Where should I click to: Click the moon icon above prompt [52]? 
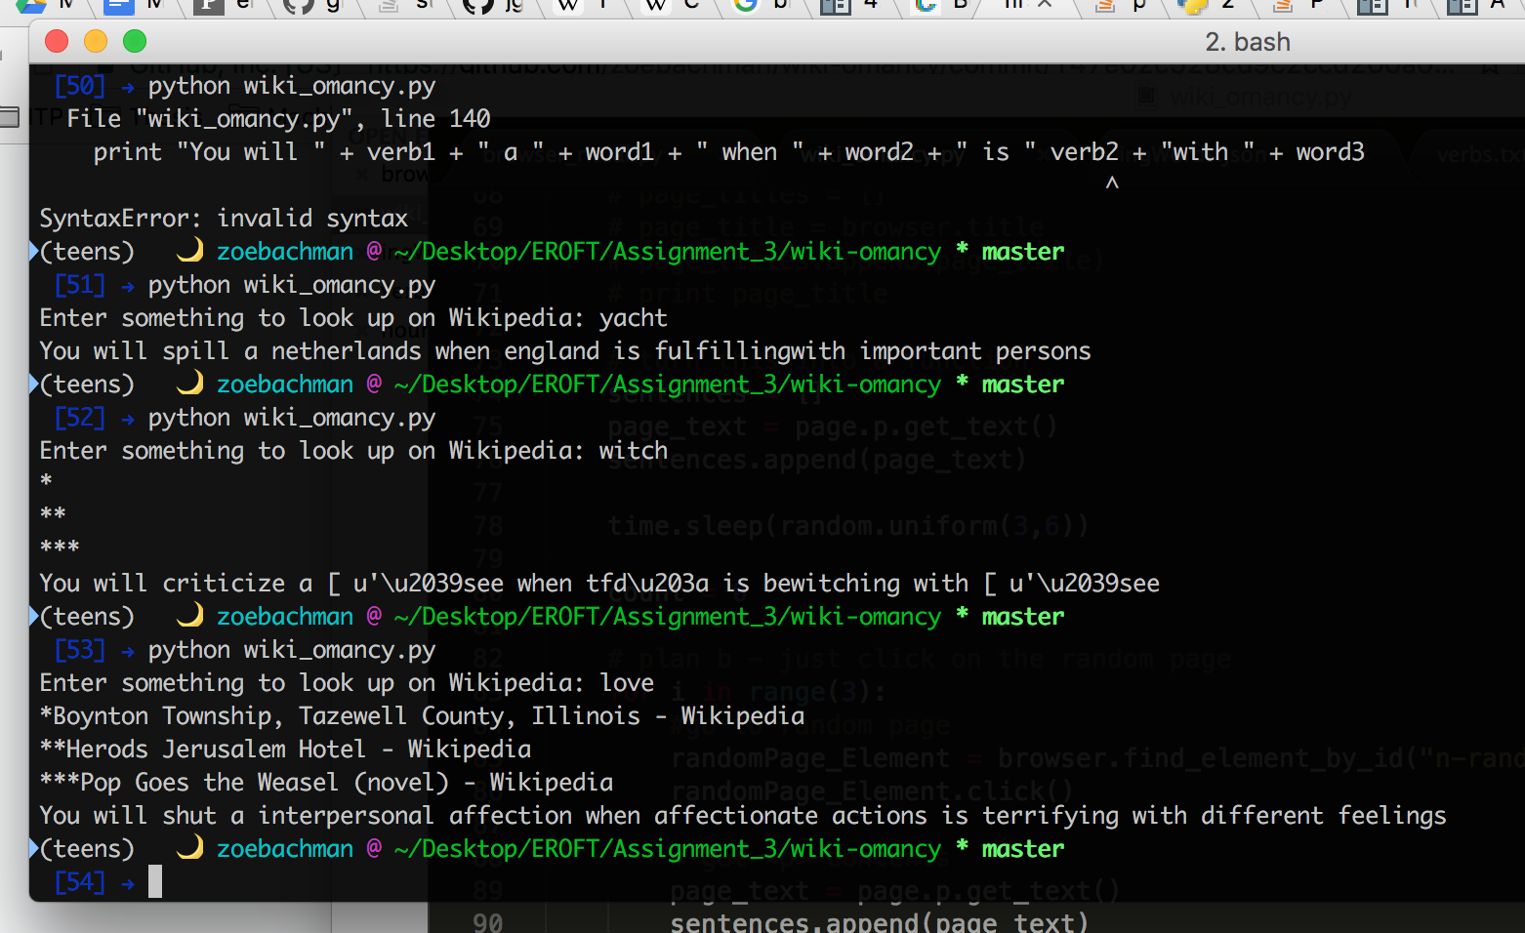pos(189,384)
